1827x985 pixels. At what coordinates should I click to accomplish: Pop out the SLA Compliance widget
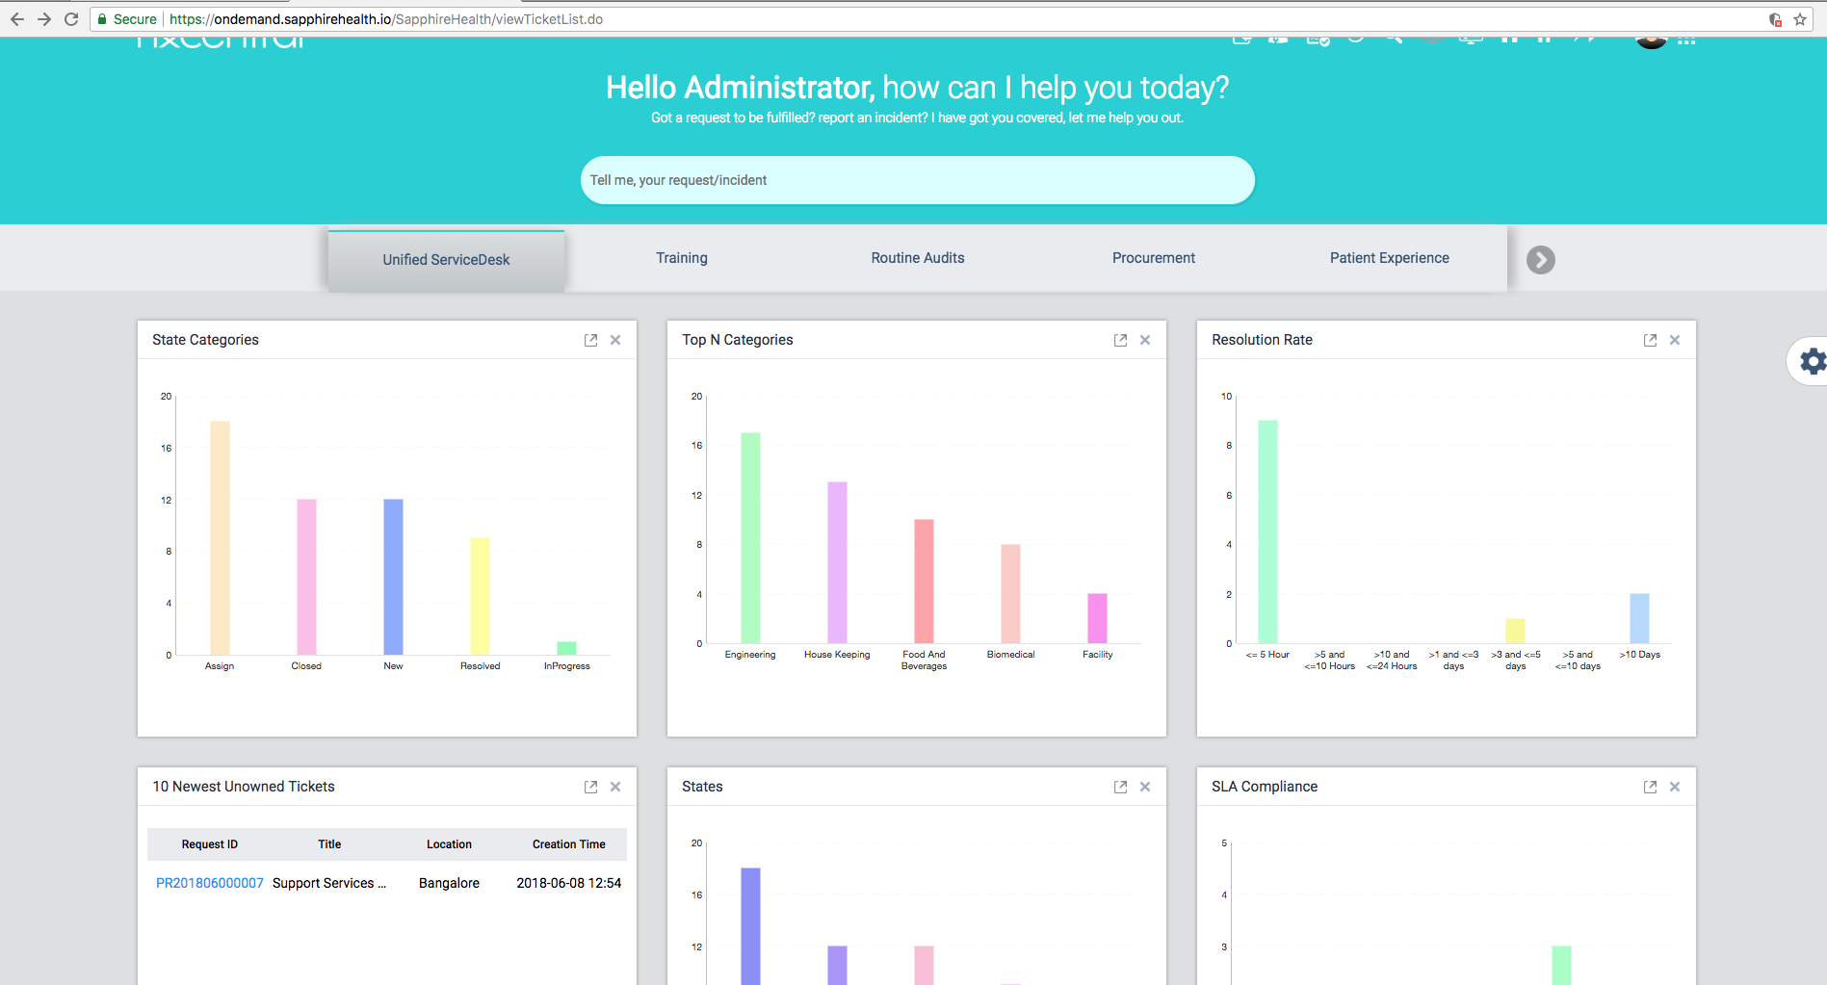coord(1650,787)
